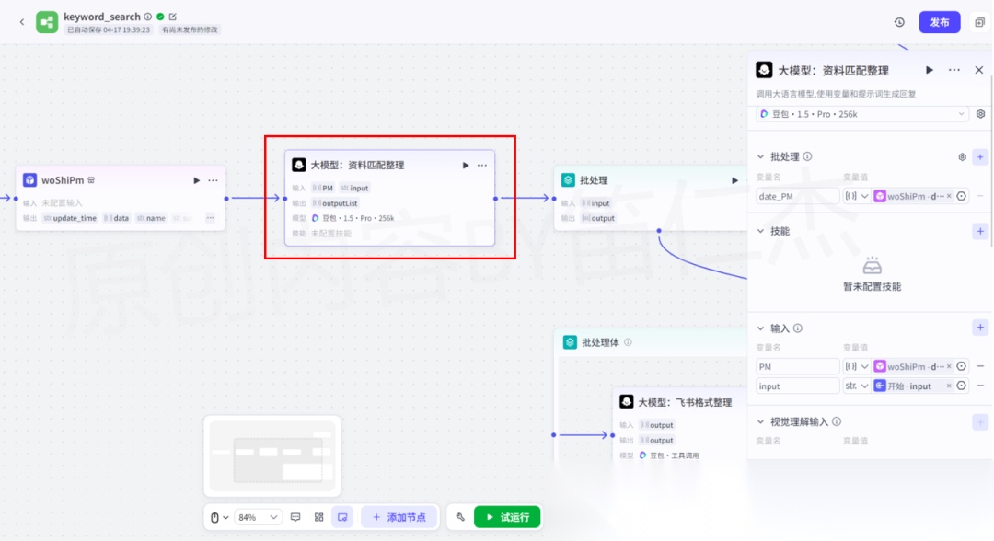Collapse the 输入 section
The image size is (994, 541).
(x=760, y=328)
